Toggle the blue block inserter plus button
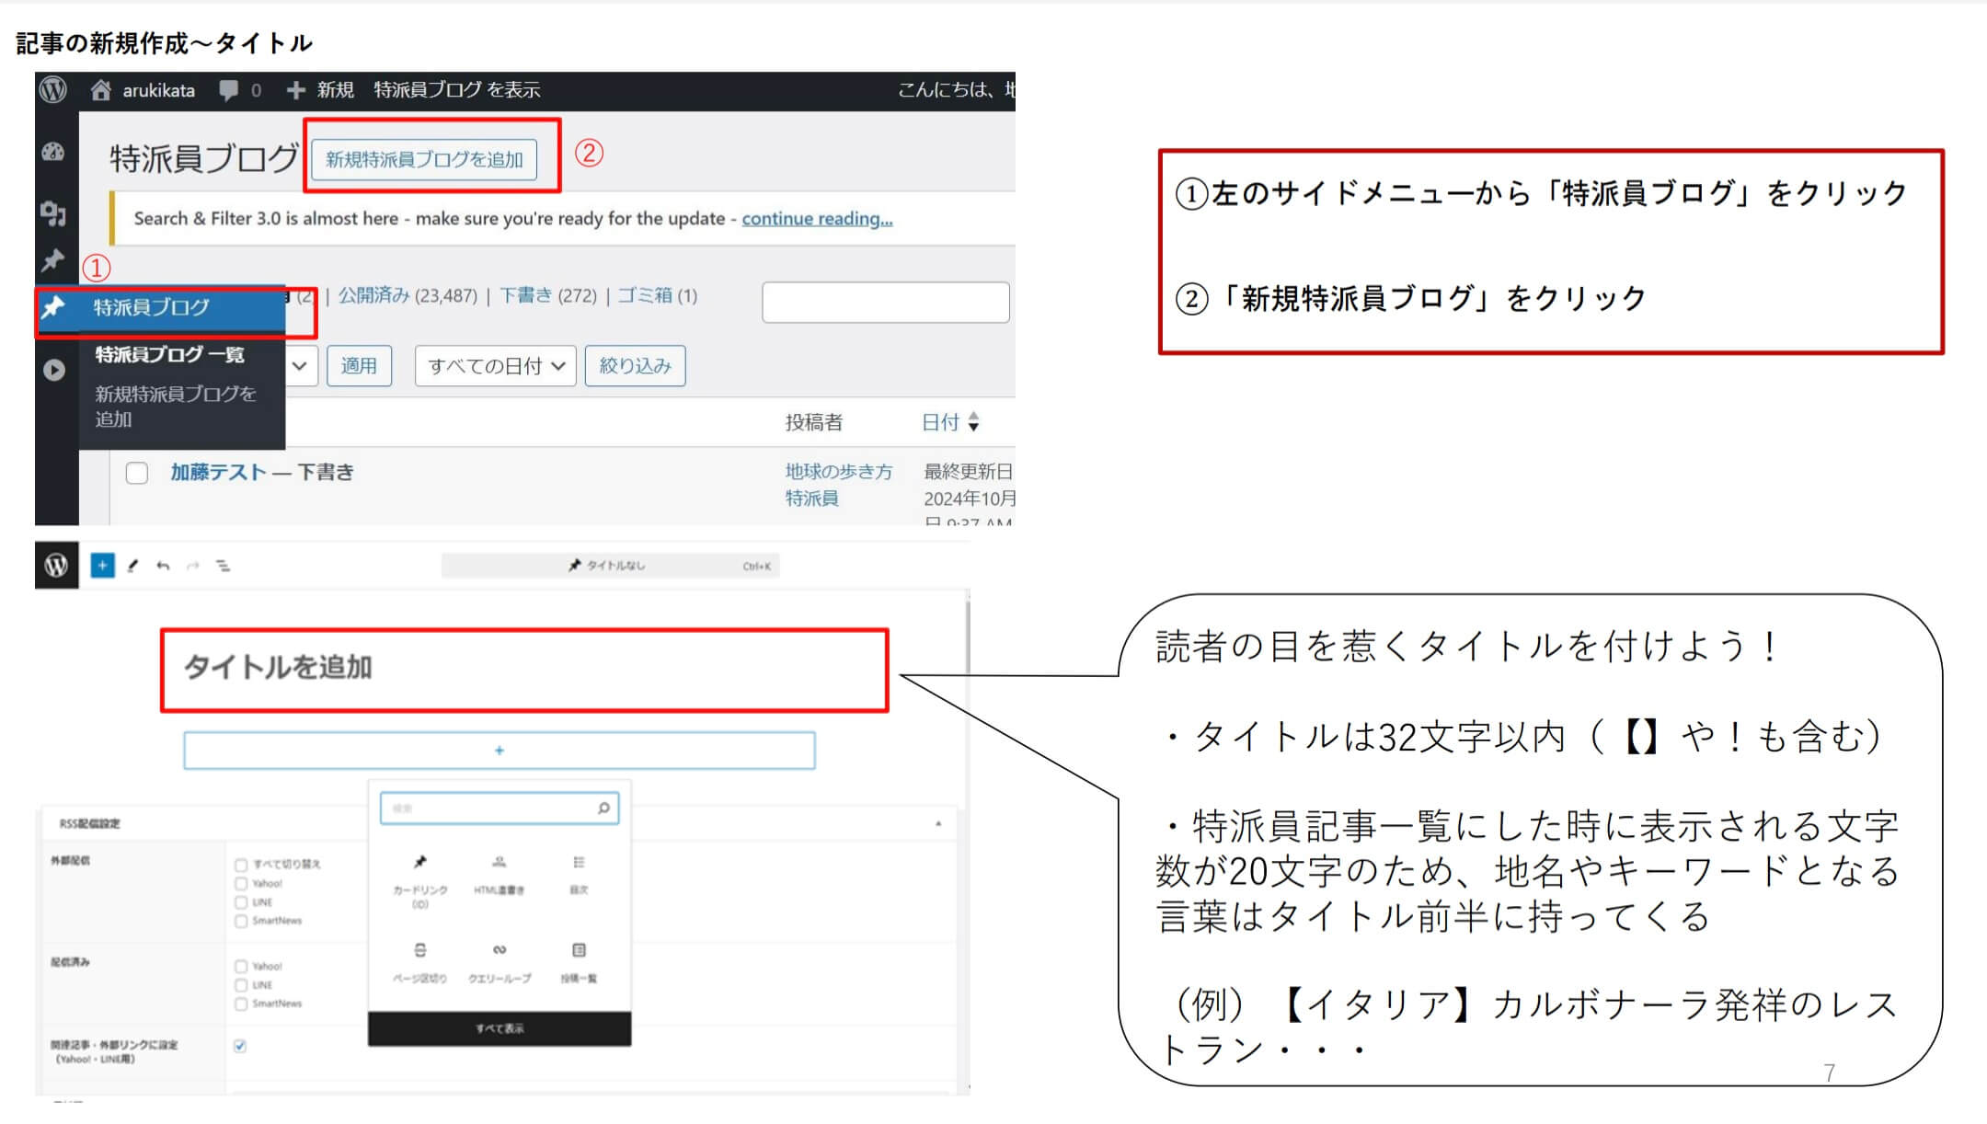 (x=103, y=566)
